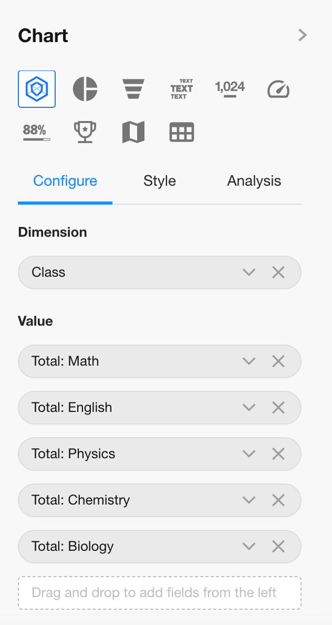Select the map chart icon
Screen dimensions: 332x625
[133, 132]
